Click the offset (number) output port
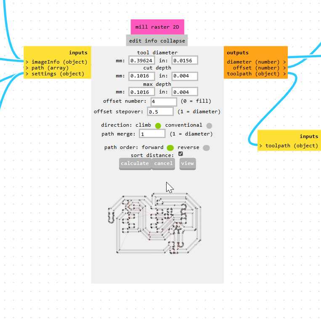 260,68
